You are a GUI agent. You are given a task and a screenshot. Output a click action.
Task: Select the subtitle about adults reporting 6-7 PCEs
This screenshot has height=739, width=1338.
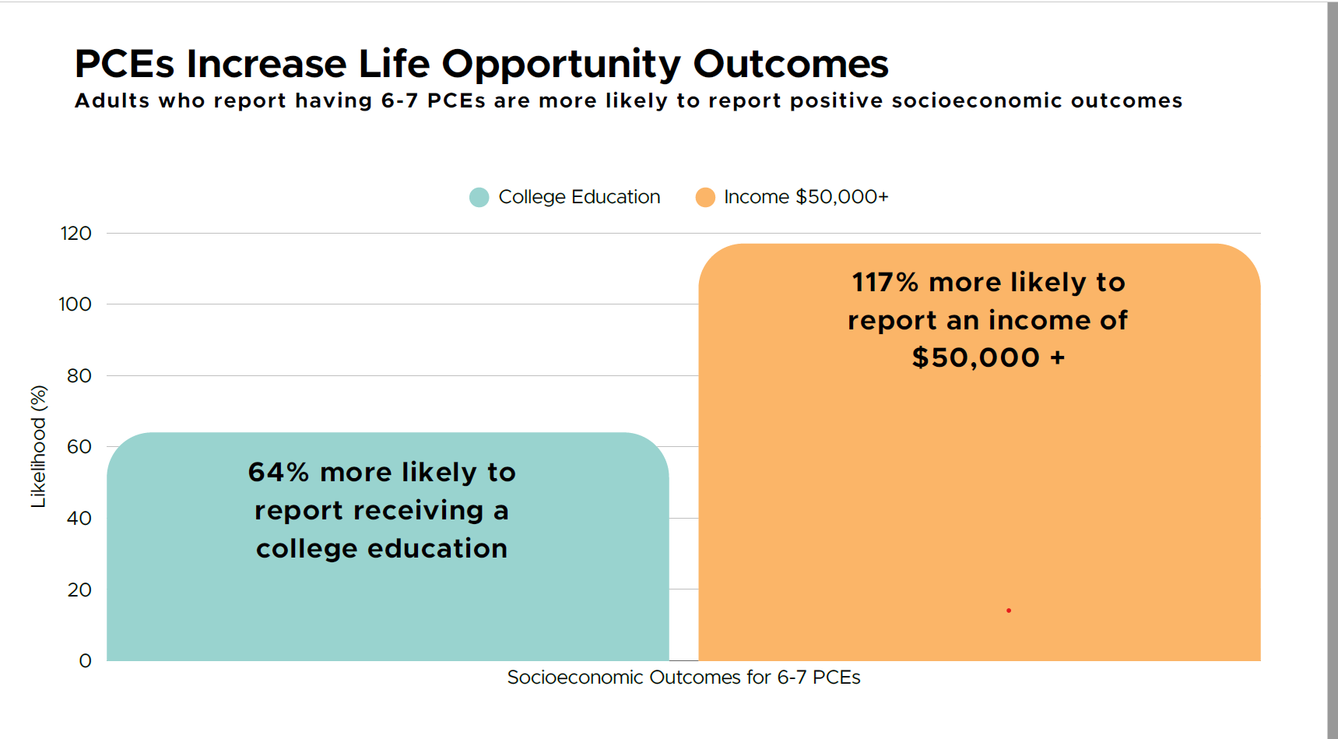(x=628, y=101)
